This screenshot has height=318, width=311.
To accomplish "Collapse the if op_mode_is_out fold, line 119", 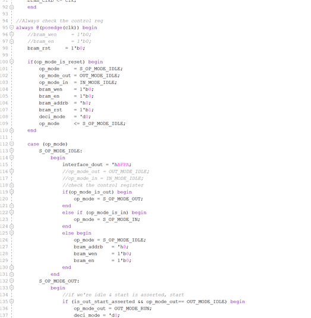I will pos(12,192).
